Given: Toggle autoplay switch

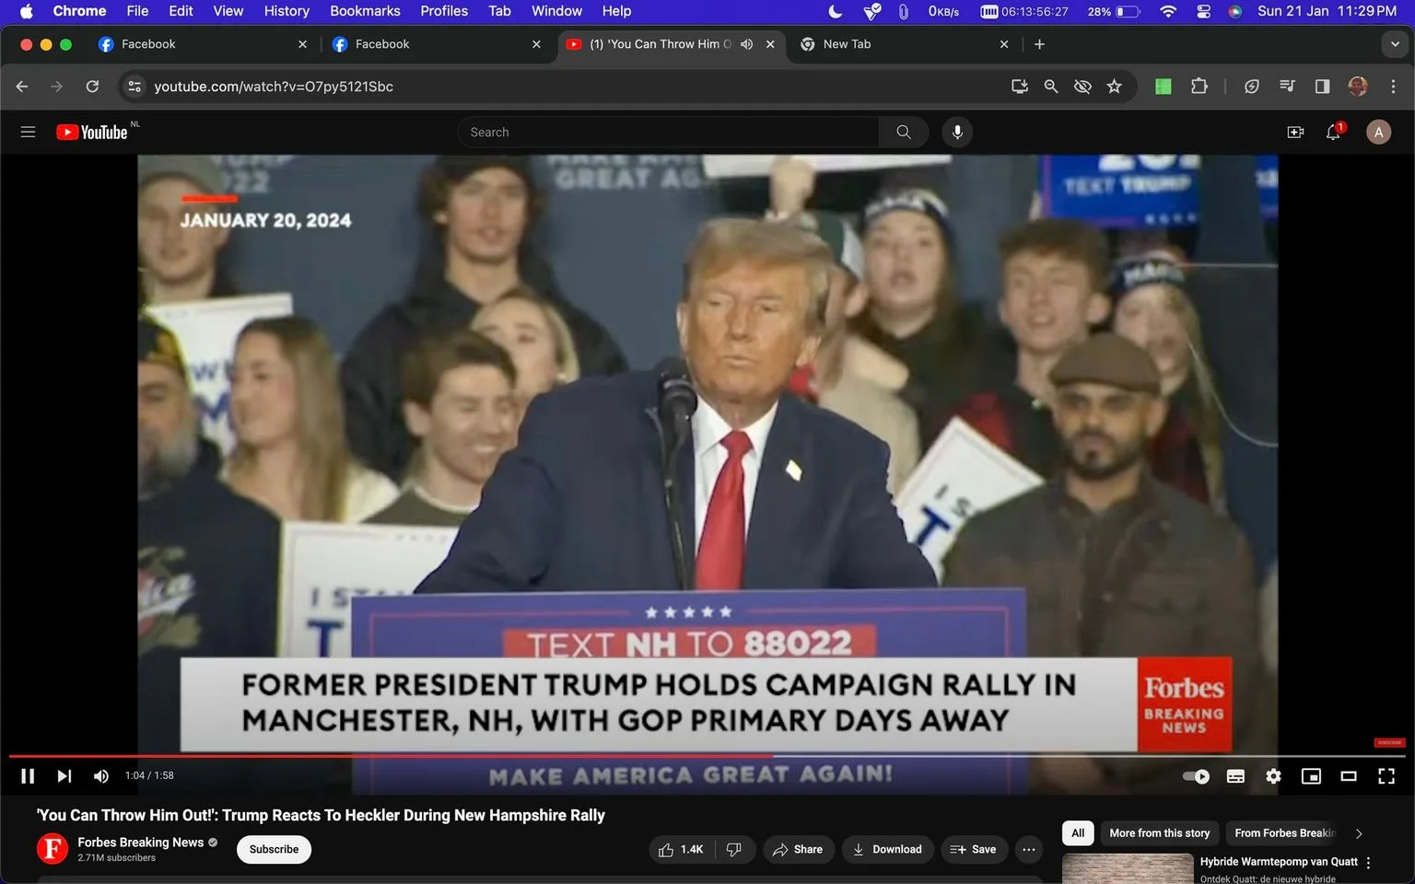Looking at the screenshot, I should point(1196,776).
